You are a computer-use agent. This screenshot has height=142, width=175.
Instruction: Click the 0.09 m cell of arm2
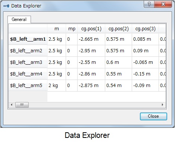(145, 51)
